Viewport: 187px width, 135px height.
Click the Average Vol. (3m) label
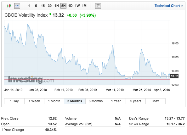79,124
